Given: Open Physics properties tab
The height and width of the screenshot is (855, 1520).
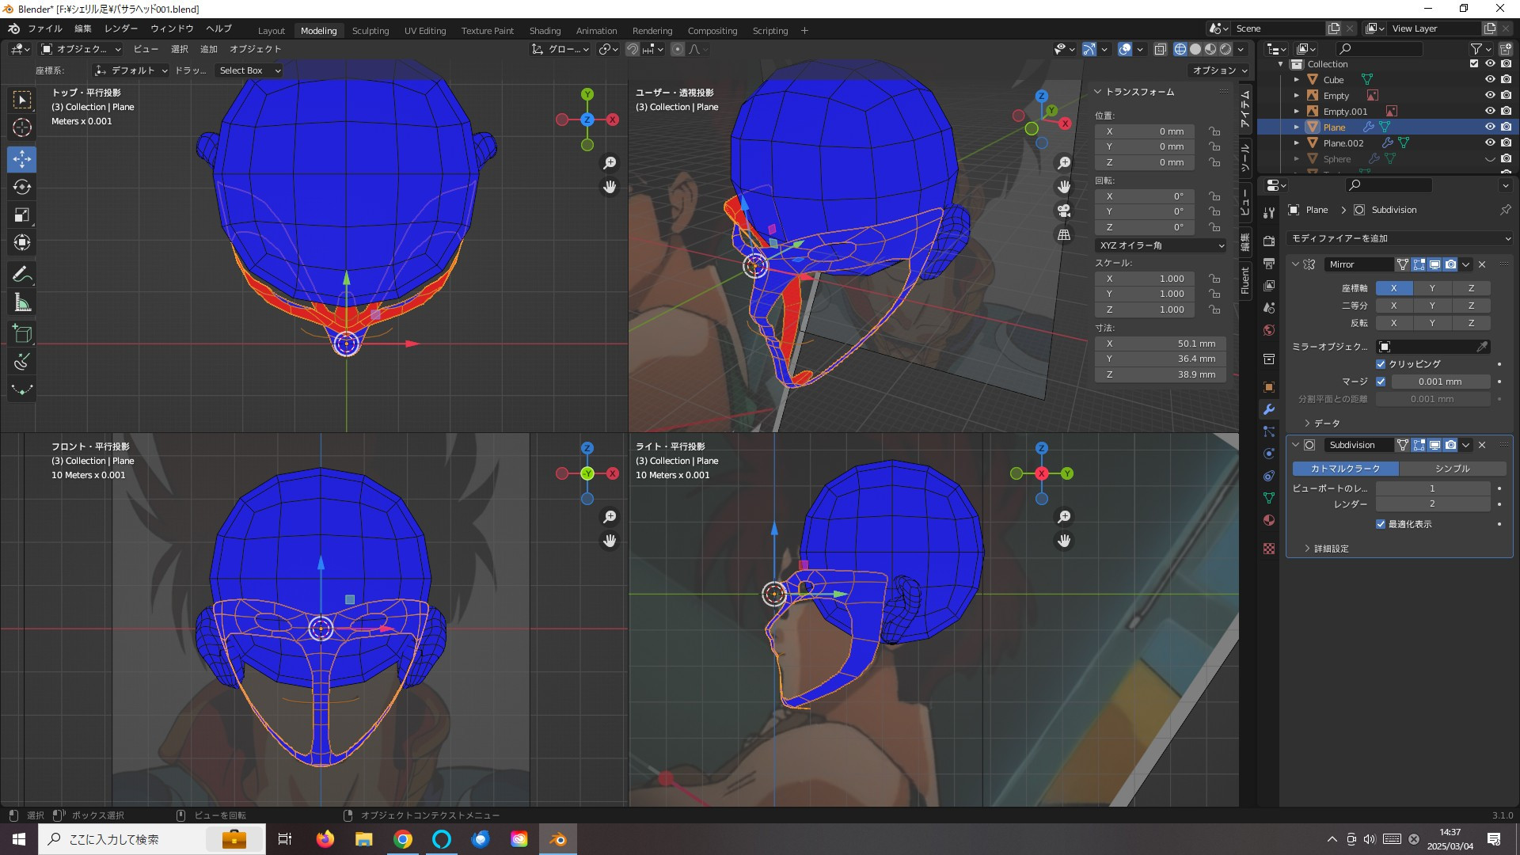Looking at the screenshot, I should pyautogui.click(x=1269, y=454).
